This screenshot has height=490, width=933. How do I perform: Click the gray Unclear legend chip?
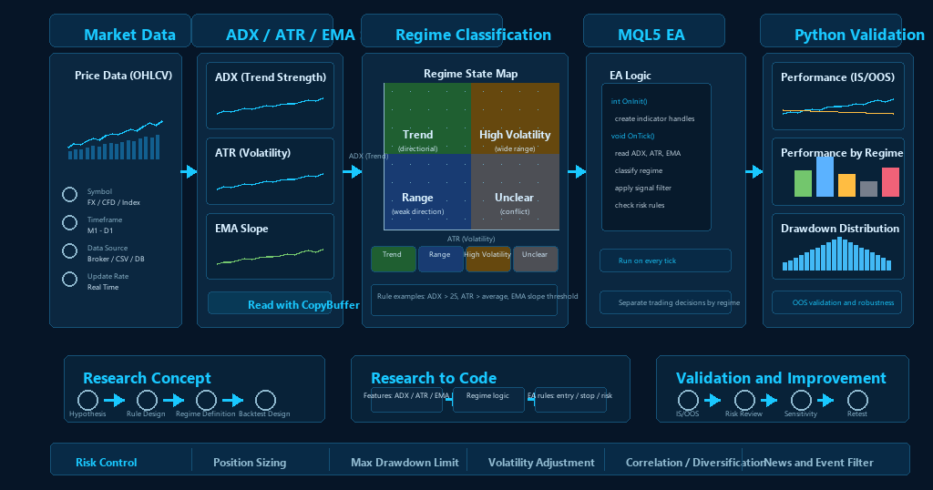(x=536, y=260)
